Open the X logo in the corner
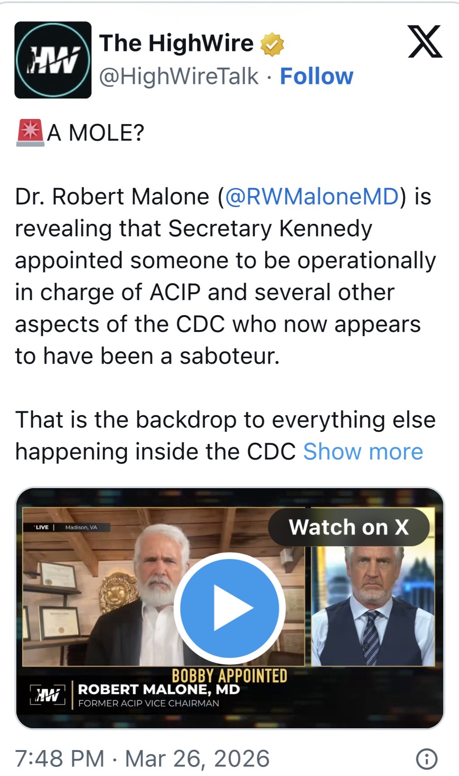 [x=425, y=42]
